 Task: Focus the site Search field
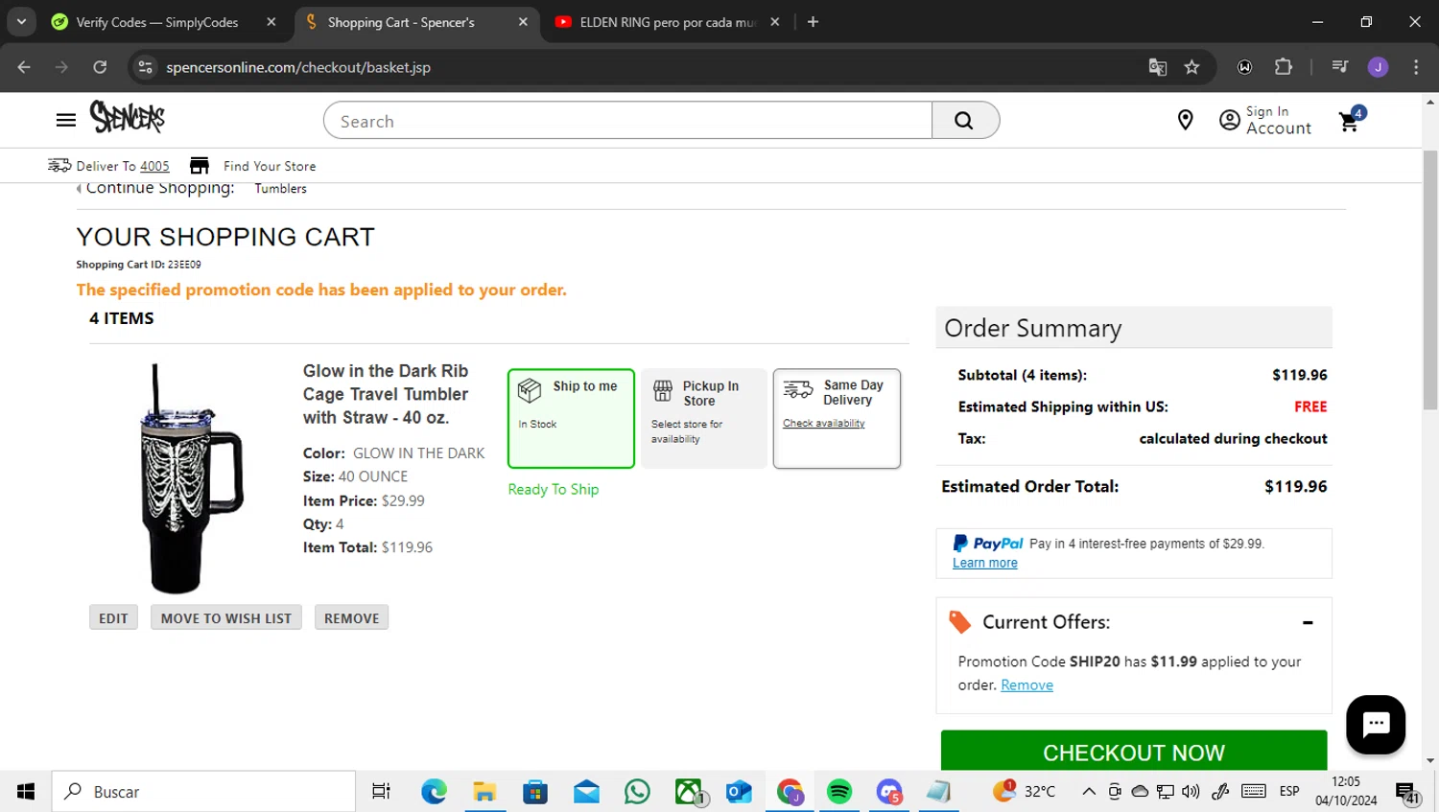pos(628,121)
